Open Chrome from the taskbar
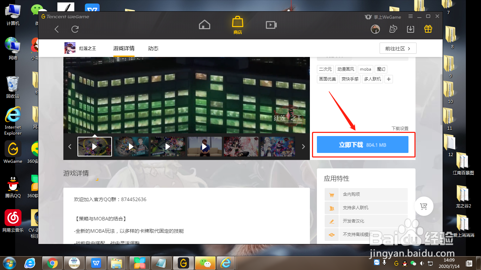The image size is (481, 270). coord(52,263)
